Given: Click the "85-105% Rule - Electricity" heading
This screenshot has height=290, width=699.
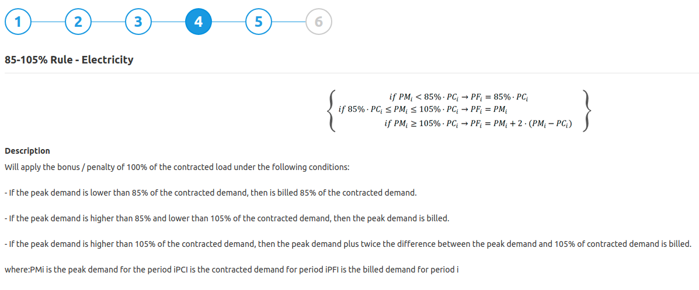Looking at the screenshot, I should [69, 59].
